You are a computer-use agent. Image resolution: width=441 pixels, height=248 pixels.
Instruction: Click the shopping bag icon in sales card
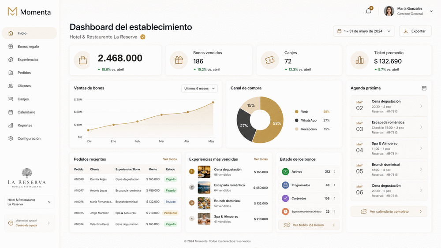tap(83, 60)
